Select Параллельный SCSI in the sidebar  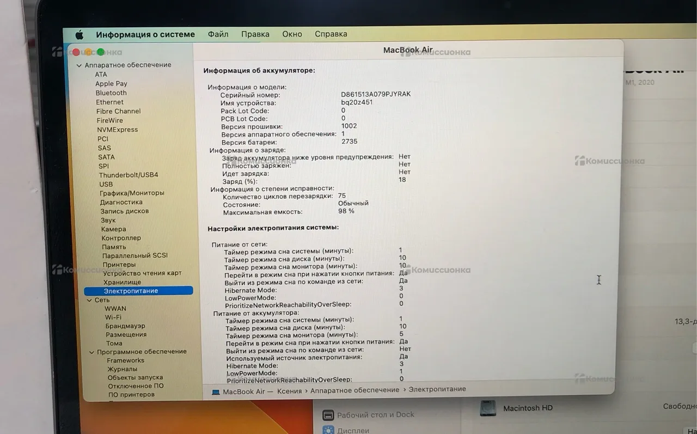(134, 255)
